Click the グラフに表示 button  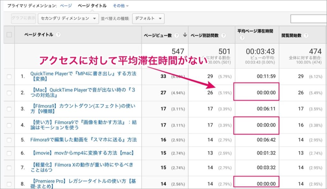(23, 18)
